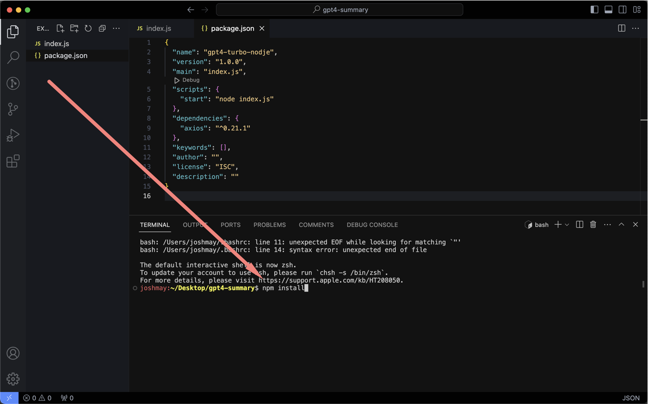Toggle the bottom panel layout
Viewport: 648px width, 404px height.
(608, 9)
